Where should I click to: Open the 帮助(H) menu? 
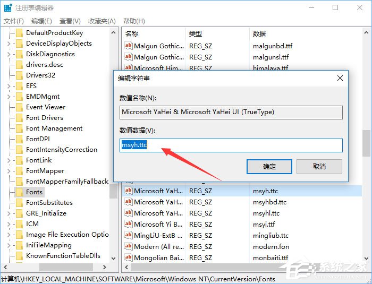pyautogui.click(x=134, y=21)
